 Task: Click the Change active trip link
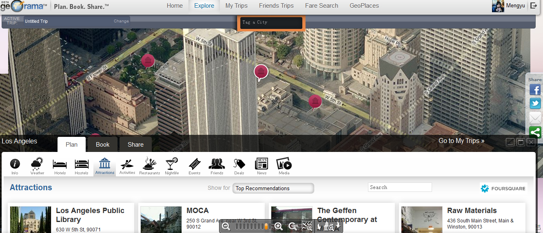pyautogui.click(x=121, y=21)
